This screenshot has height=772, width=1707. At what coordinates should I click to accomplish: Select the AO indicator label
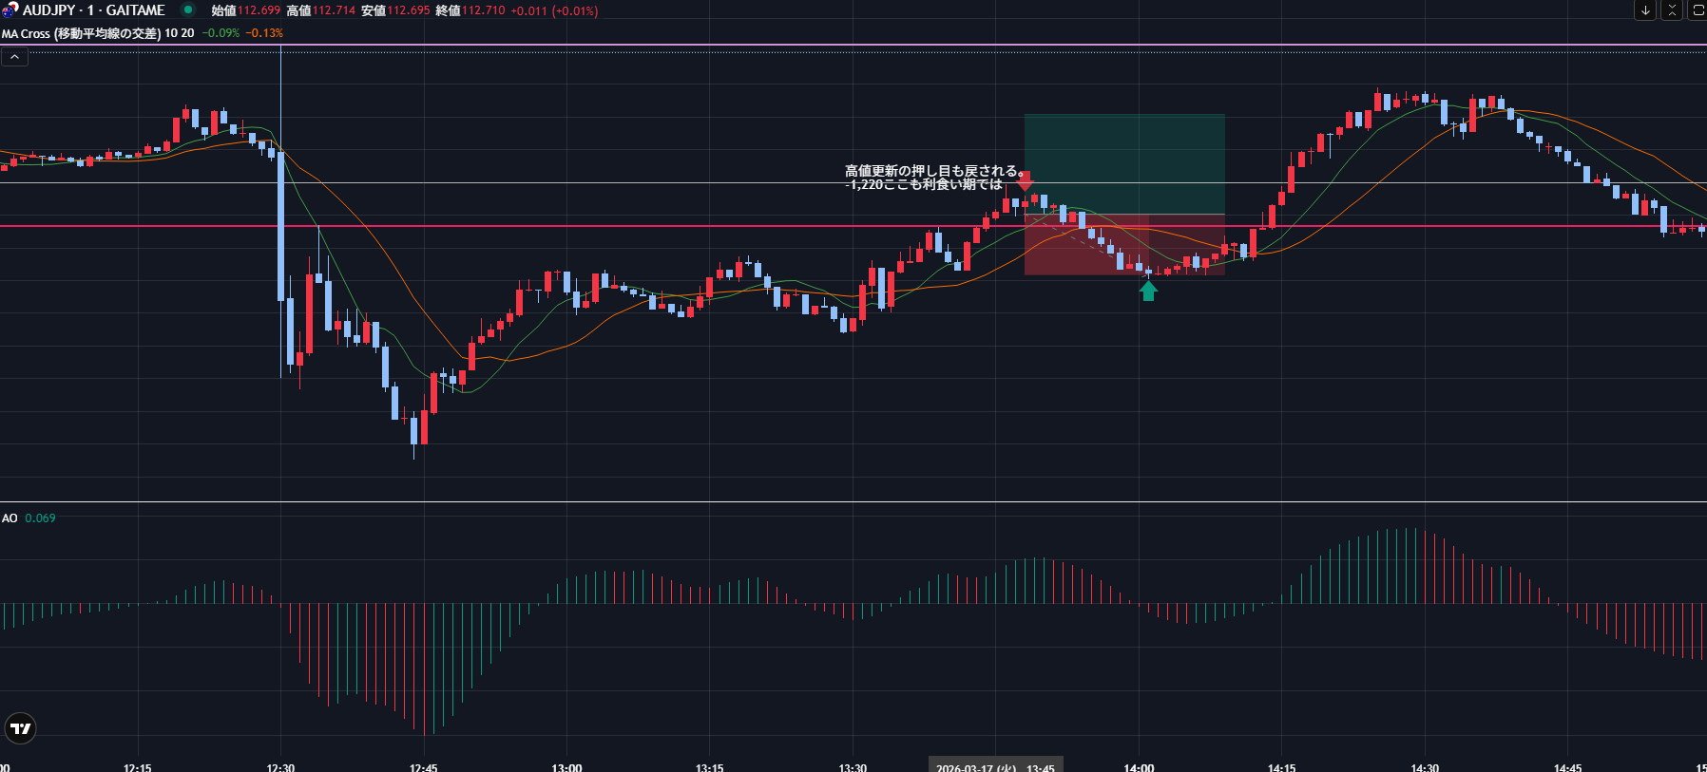point(10,518)
